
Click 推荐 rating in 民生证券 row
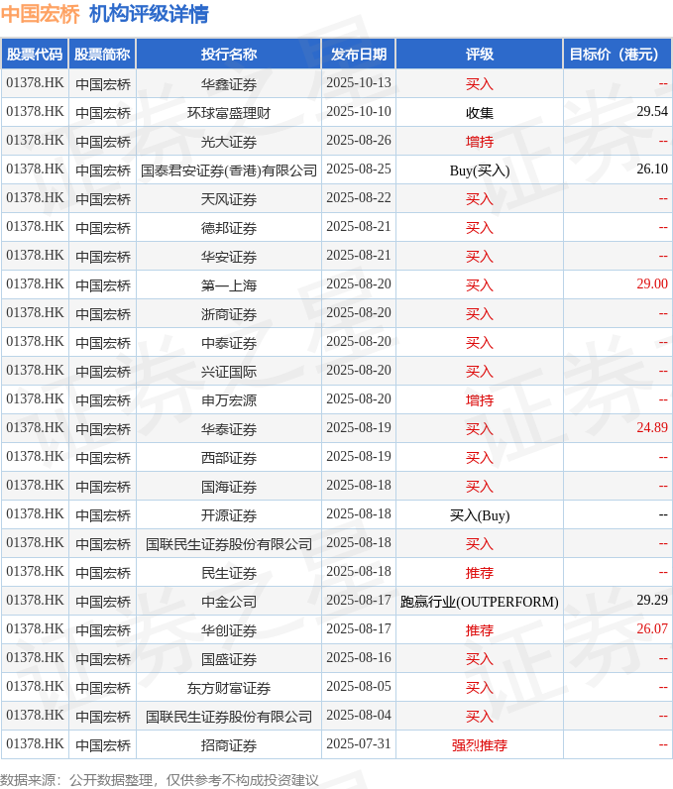tap(480, 573)
